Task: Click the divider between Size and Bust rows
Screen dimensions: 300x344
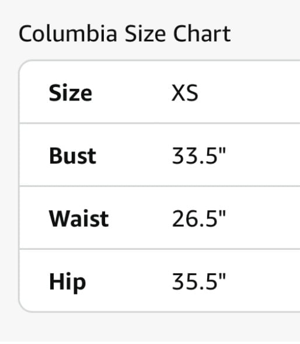Action: click(160, 123)
